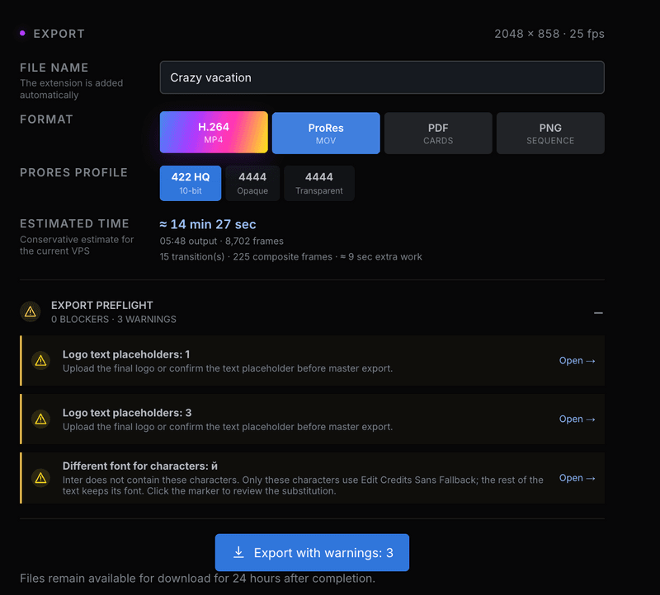Open the Logo text placeholders: 3 warning

pyautogui.click(x=577, y=419)
